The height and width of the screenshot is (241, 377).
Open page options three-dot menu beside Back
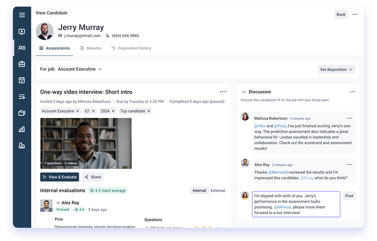[355, 14]
